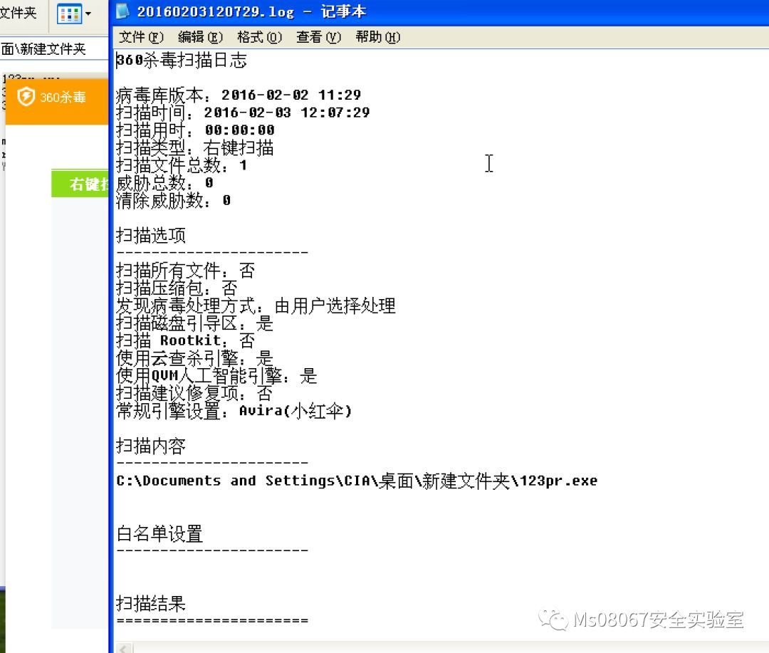
Task: Click the title text 360杀毒扫描日志
Action: [182, 61]
